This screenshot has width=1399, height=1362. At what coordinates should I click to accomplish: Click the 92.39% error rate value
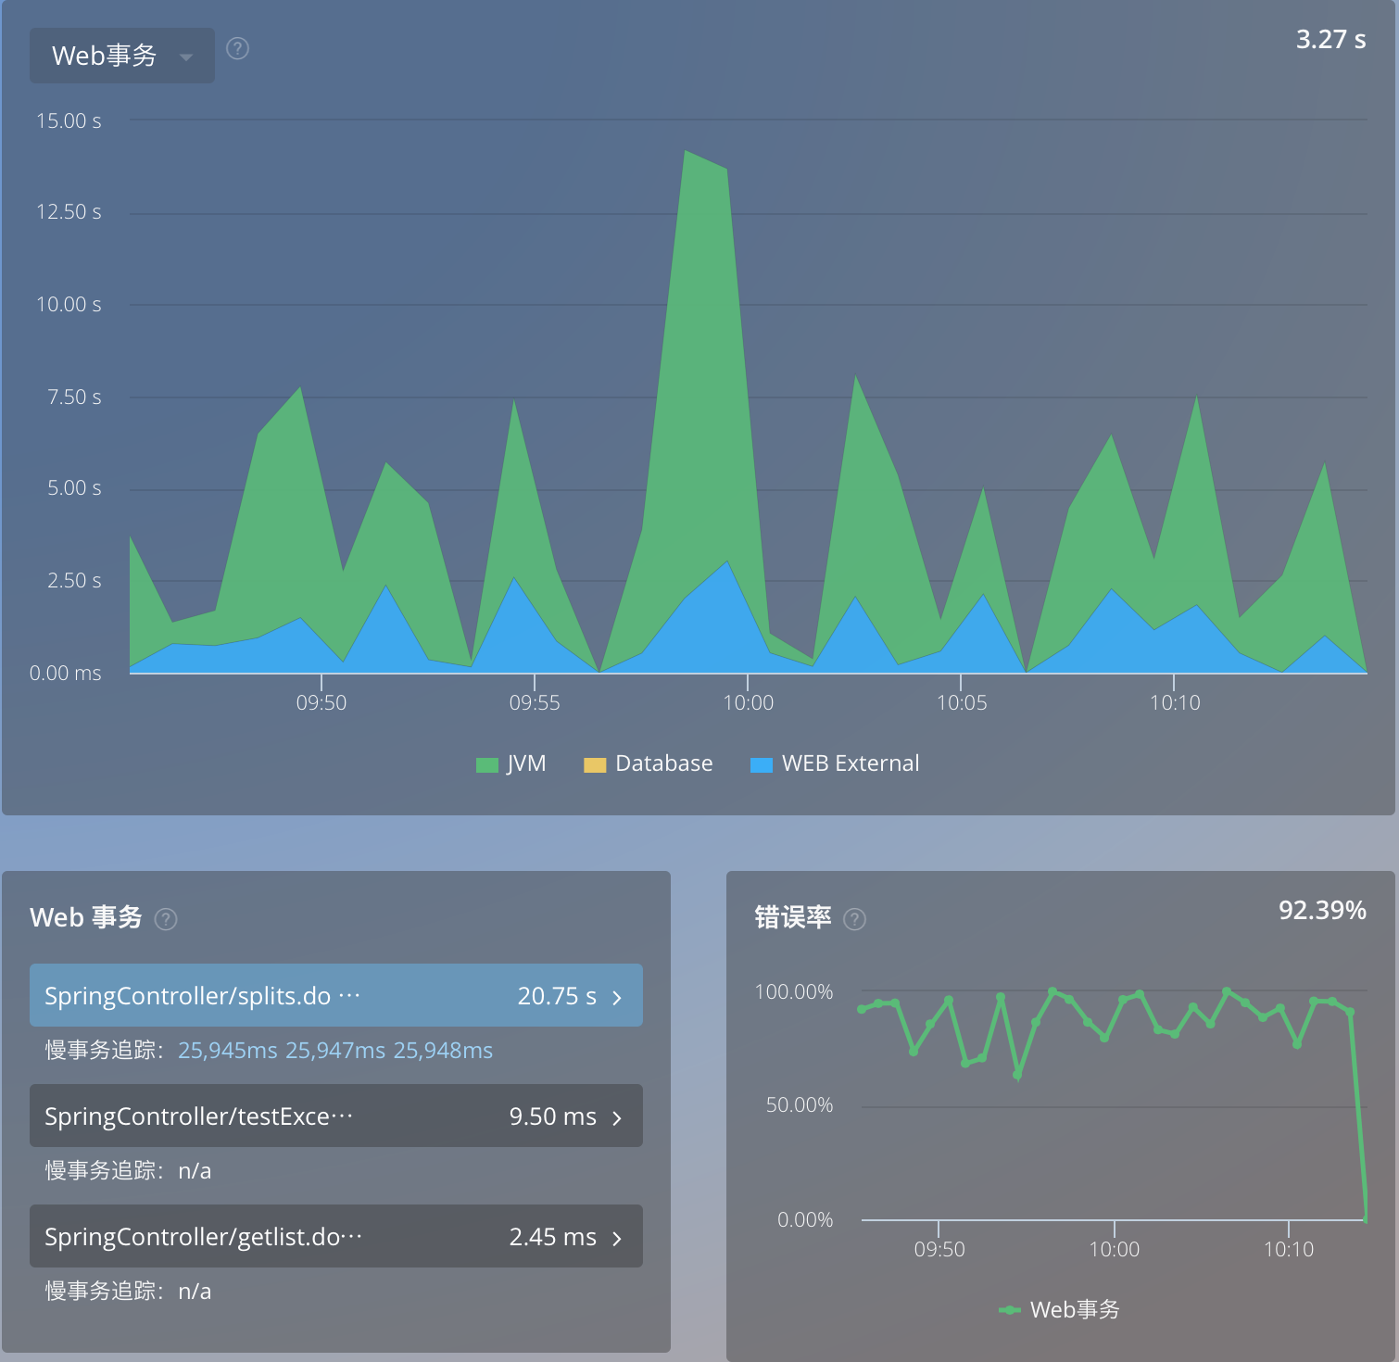[1322, 910]
